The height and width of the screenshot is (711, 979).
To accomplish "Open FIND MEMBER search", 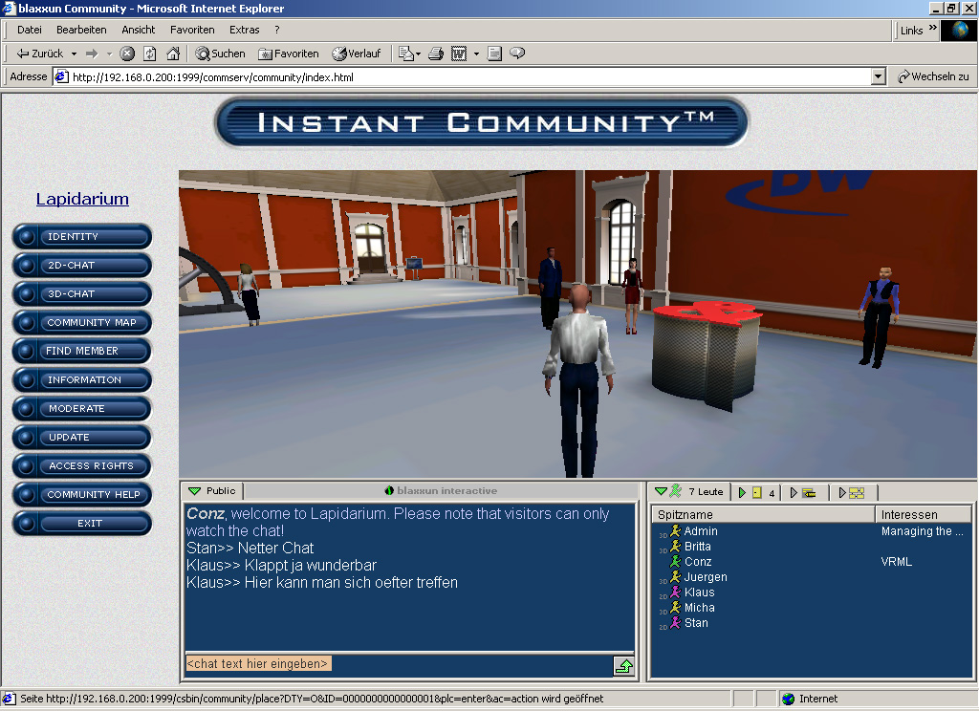I will (82, 352).
